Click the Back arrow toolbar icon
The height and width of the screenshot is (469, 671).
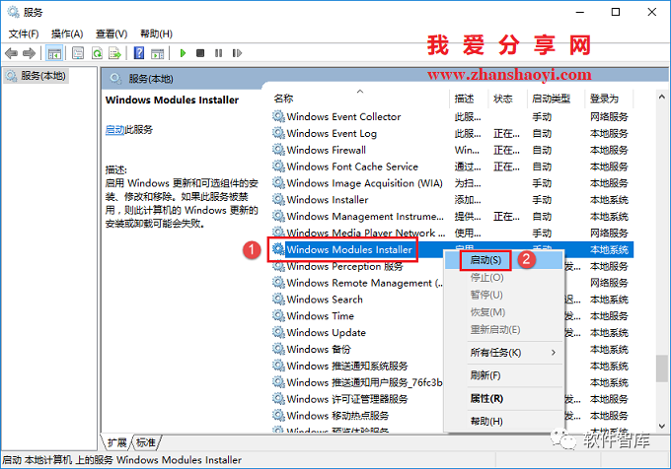[11, 53]
